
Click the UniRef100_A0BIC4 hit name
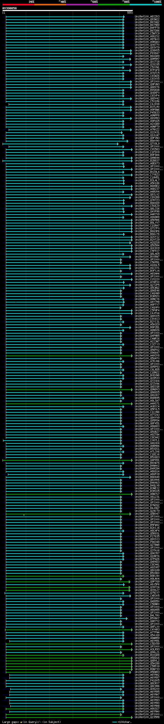147,406
